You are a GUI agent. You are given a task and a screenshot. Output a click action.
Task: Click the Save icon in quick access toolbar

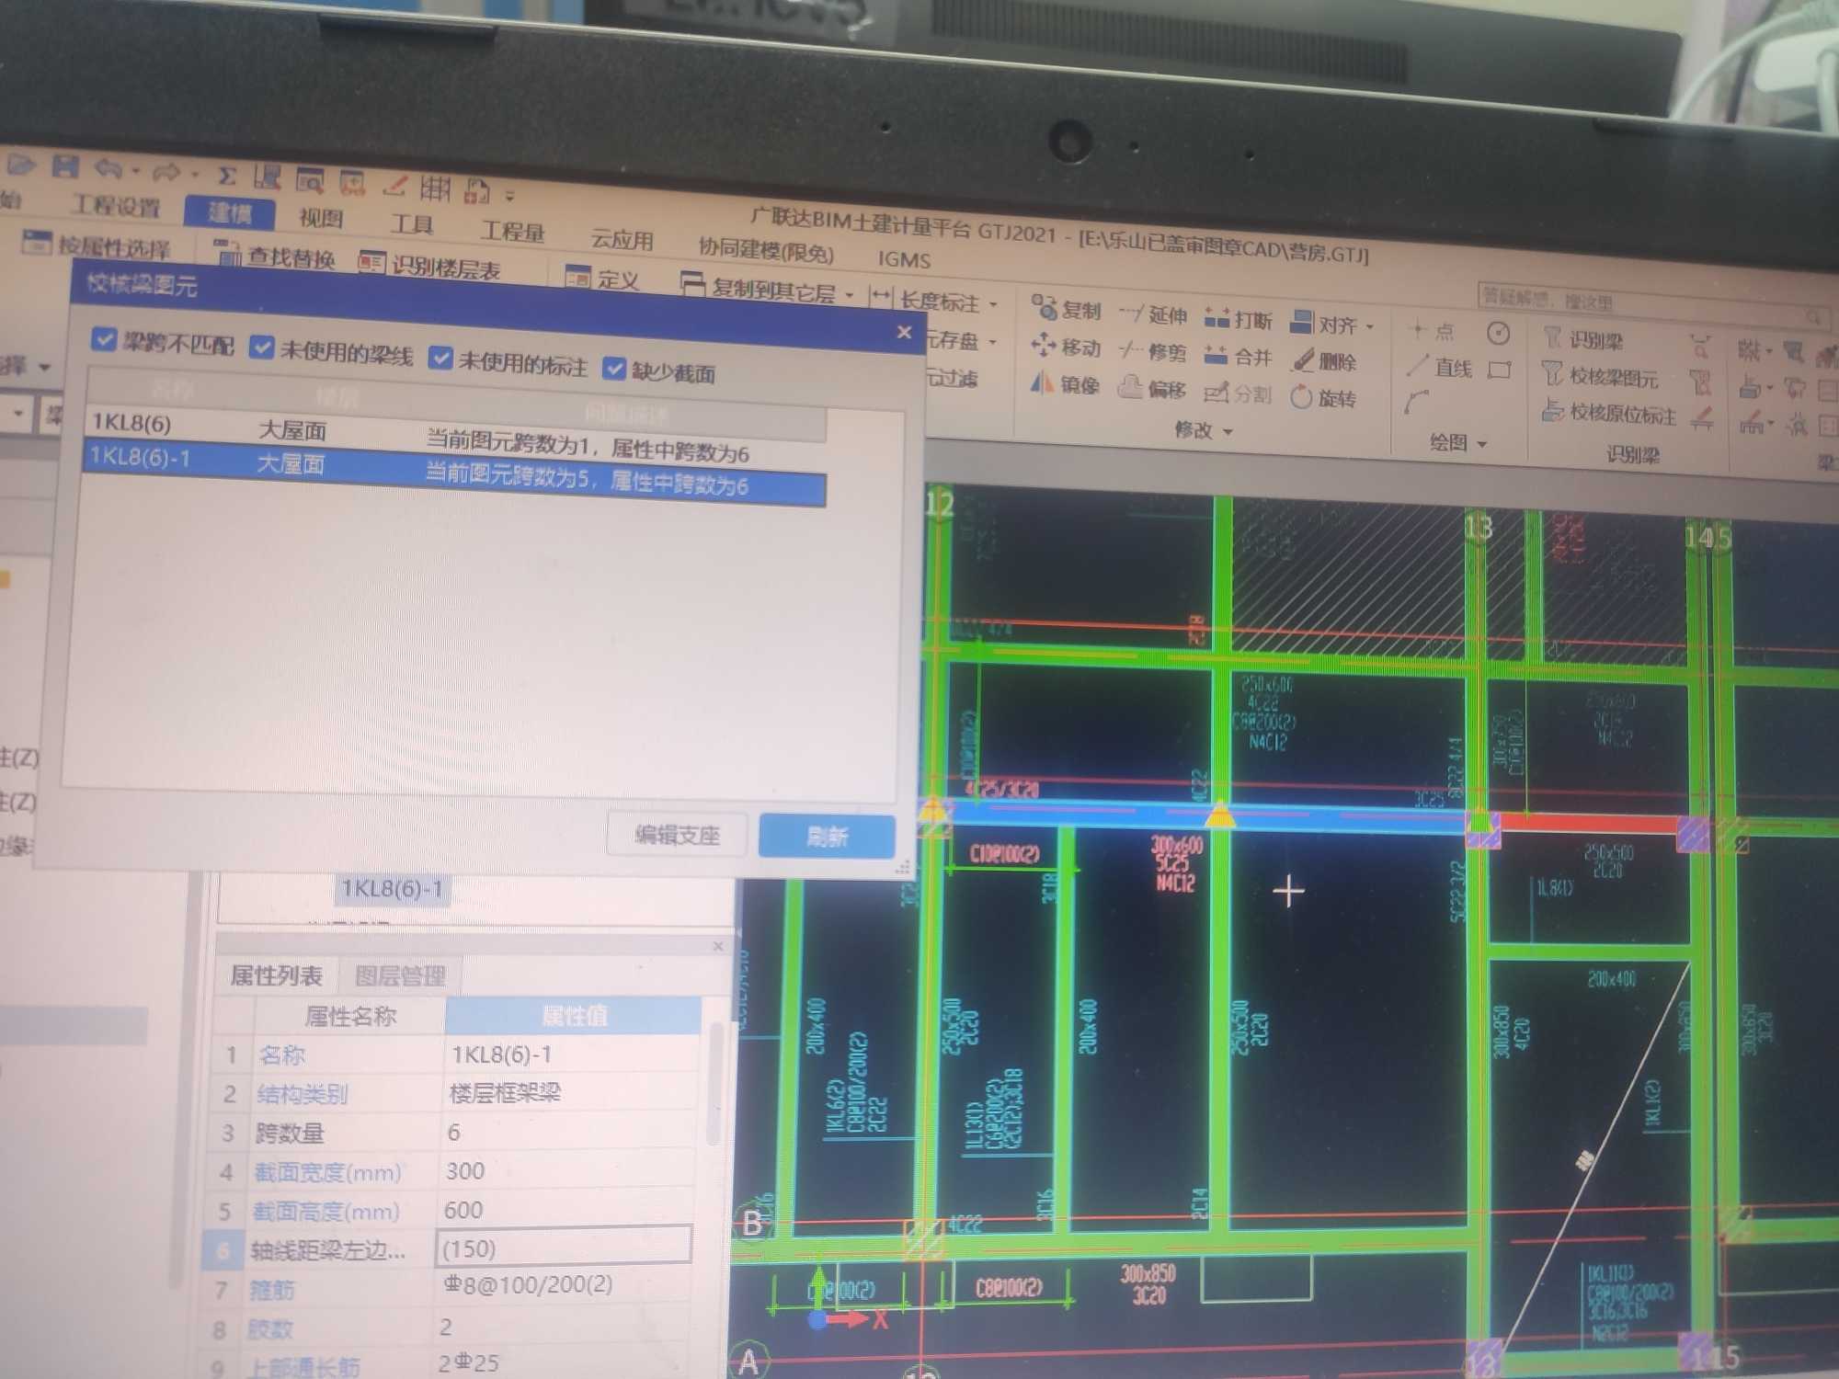[64, 165]
